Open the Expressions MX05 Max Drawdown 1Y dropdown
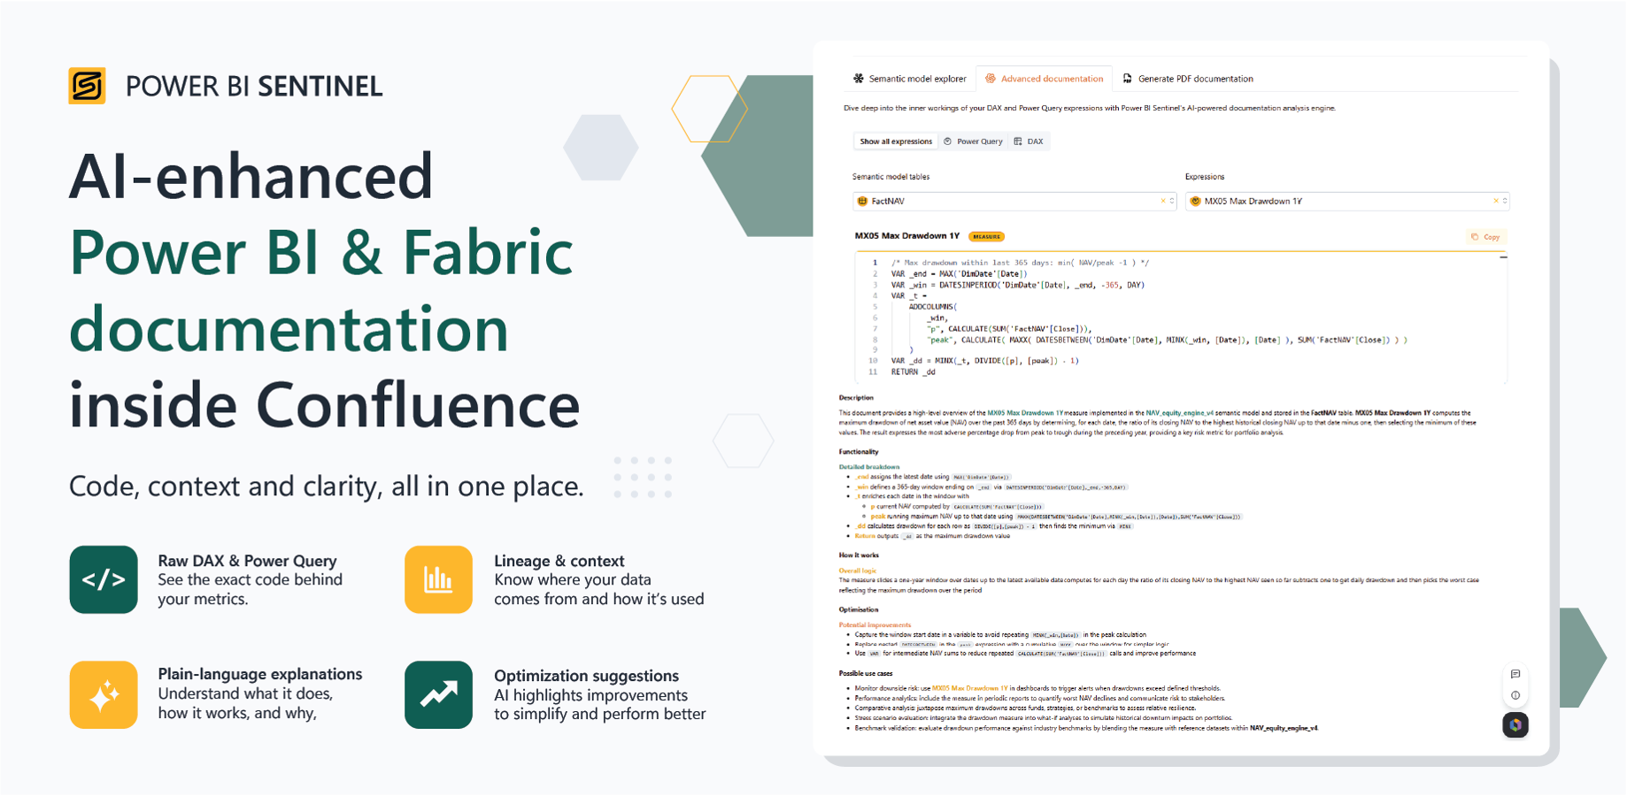 tap(1346, 202)
